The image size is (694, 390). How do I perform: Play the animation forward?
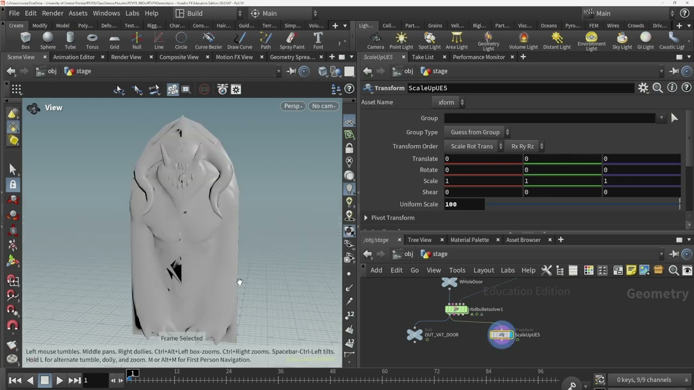coord(60,380)
